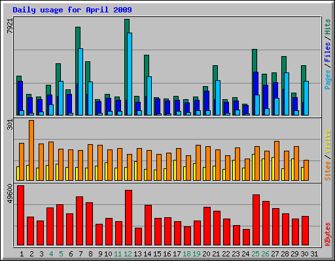Click weekend day 5 on the x-axis
335x261 pixels.
pyautogui.click(x=61, y=254)
